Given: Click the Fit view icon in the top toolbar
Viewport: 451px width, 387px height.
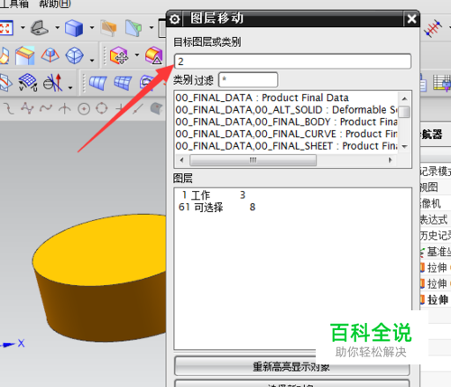Looking at the screenshot, I should point(6,28).
